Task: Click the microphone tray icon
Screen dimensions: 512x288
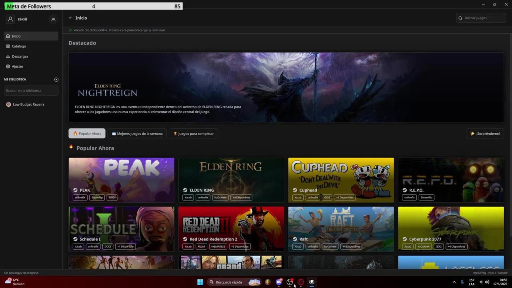Action: tap(462, 282)
